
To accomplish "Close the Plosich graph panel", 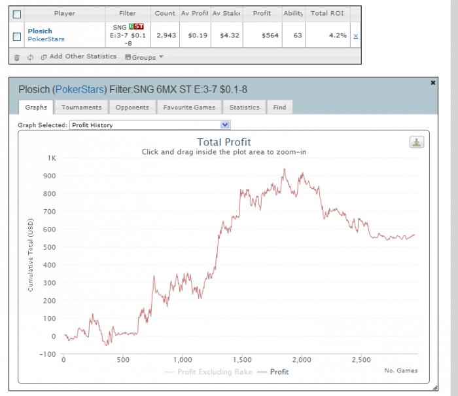I will coord(433,83).
